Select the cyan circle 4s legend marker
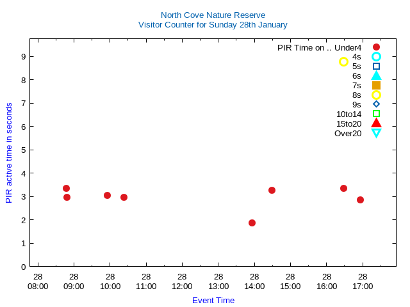The image size is (410, 307). tap(376, 56)
